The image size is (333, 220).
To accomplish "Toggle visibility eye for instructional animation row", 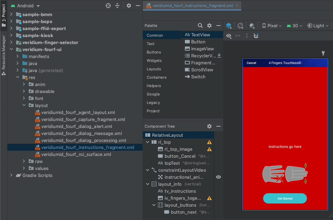I will pyautogui.click(x=218, y=177).
